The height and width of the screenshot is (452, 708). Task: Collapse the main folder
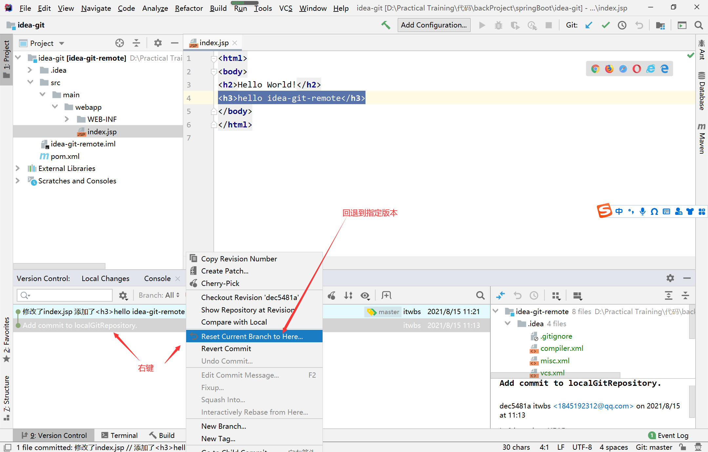[43, 95]
